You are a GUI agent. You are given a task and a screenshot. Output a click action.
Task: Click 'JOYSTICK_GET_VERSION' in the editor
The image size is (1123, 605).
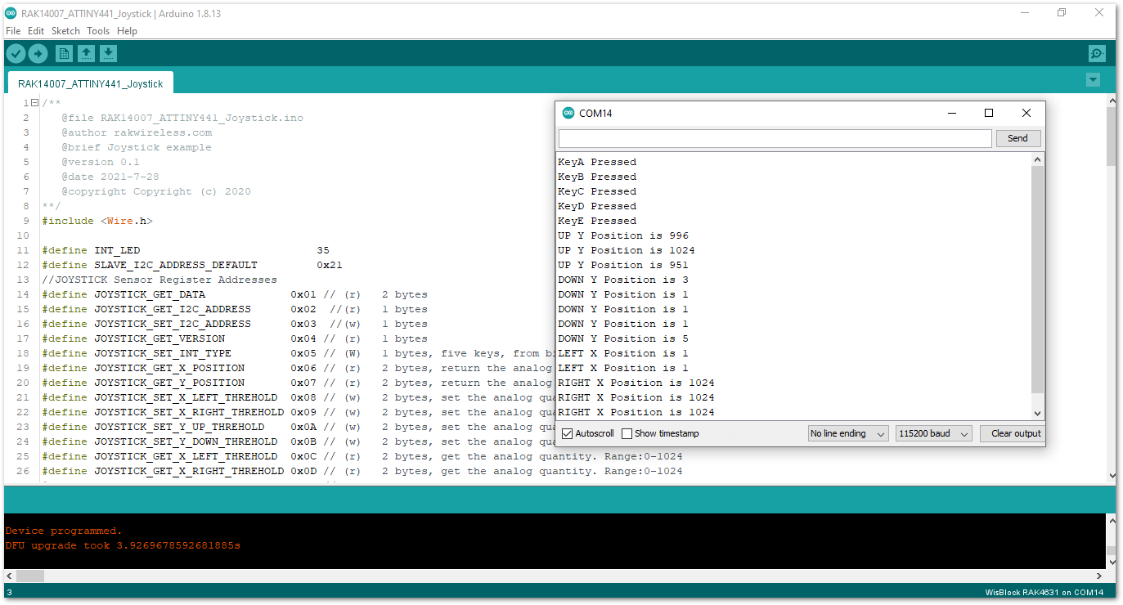tap(159, 338)
